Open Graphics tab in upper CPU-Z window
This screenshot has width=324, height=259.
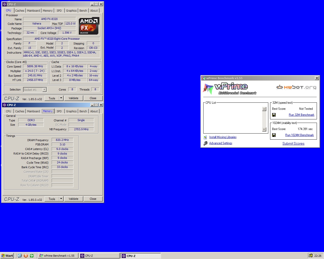(71, 11)
